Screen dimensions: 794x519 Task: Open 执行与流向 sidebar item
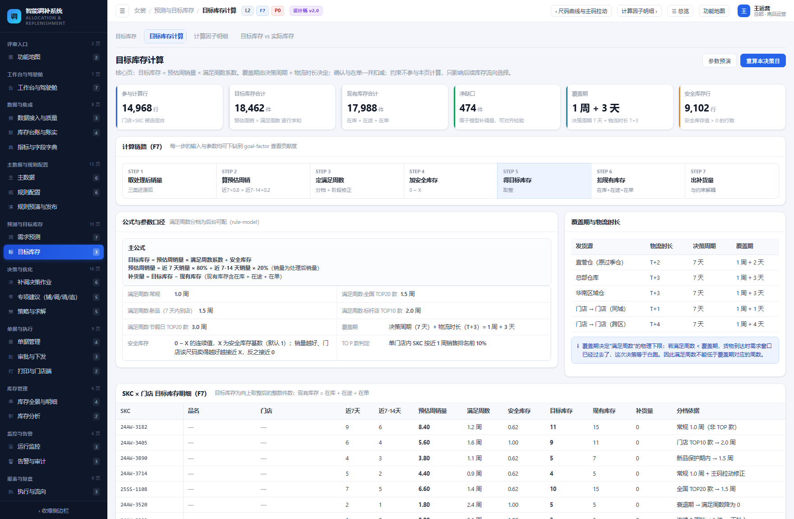(54, 491)
